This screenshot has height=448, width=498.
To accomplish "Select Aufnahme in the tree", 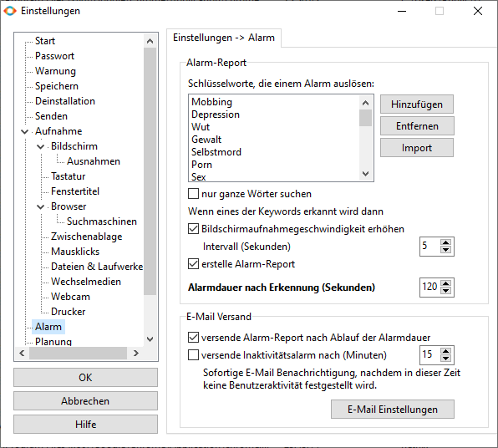I will pyautogui.click(x=58, y=131).
